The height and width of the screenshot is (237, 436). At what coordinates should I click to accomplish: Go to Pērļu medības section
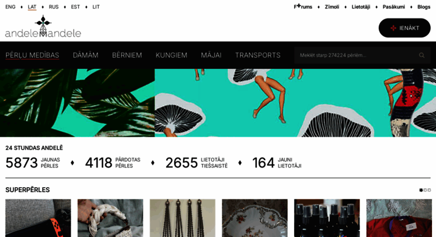32,55
